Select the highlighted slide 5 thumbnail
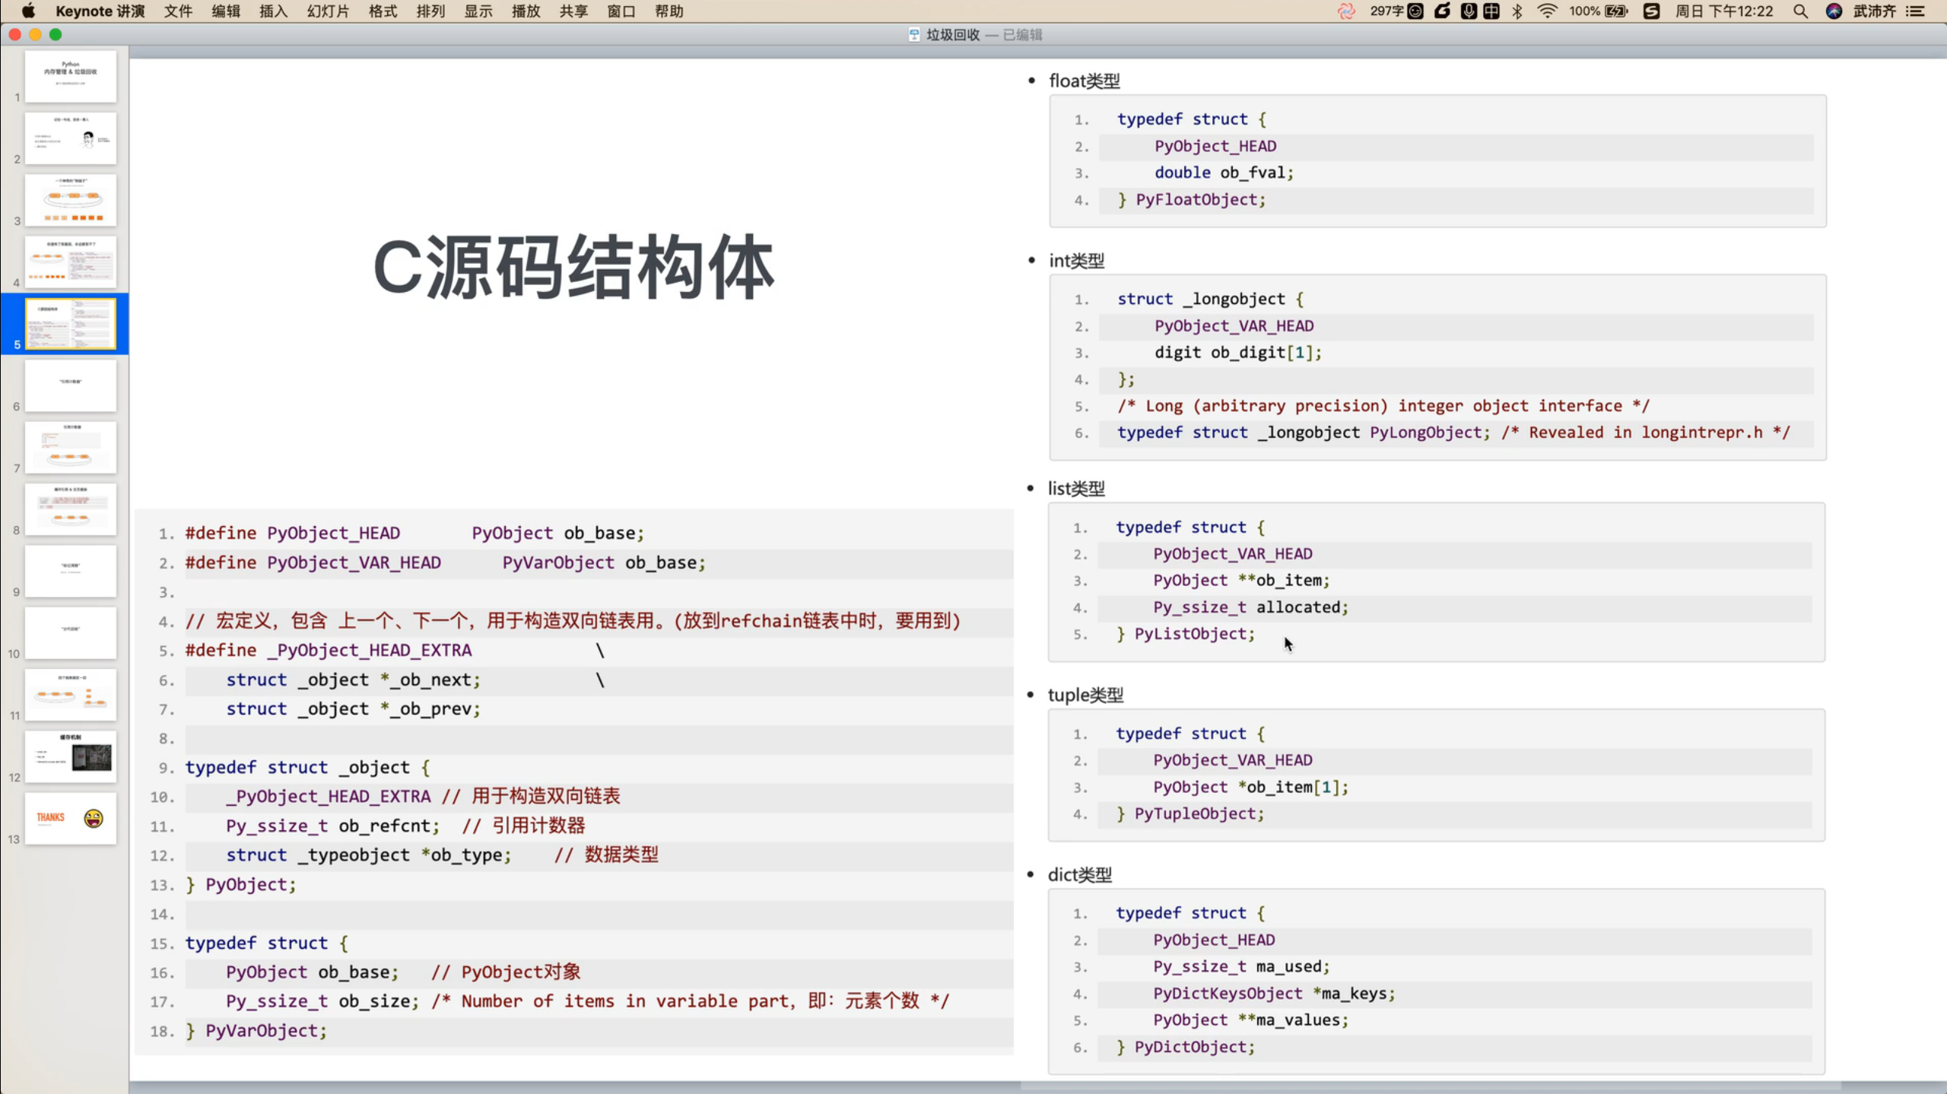The image size is (1947, 1094). click(71, 324)
